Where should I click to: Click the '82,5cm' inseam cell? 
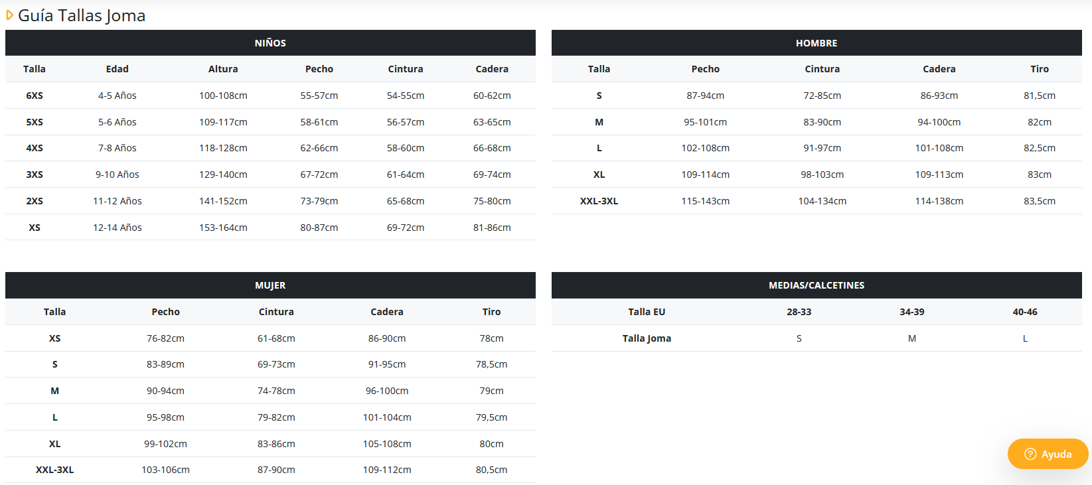tap(1040, 148)
